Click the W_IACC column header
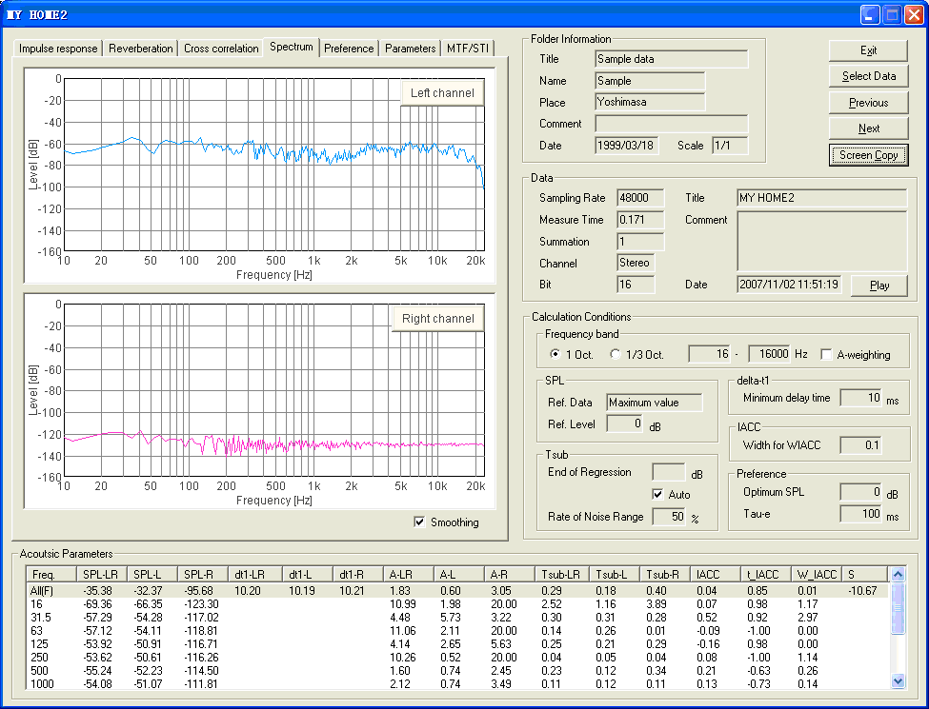Viewport: 929px width, 709px height. click(817, 575)
